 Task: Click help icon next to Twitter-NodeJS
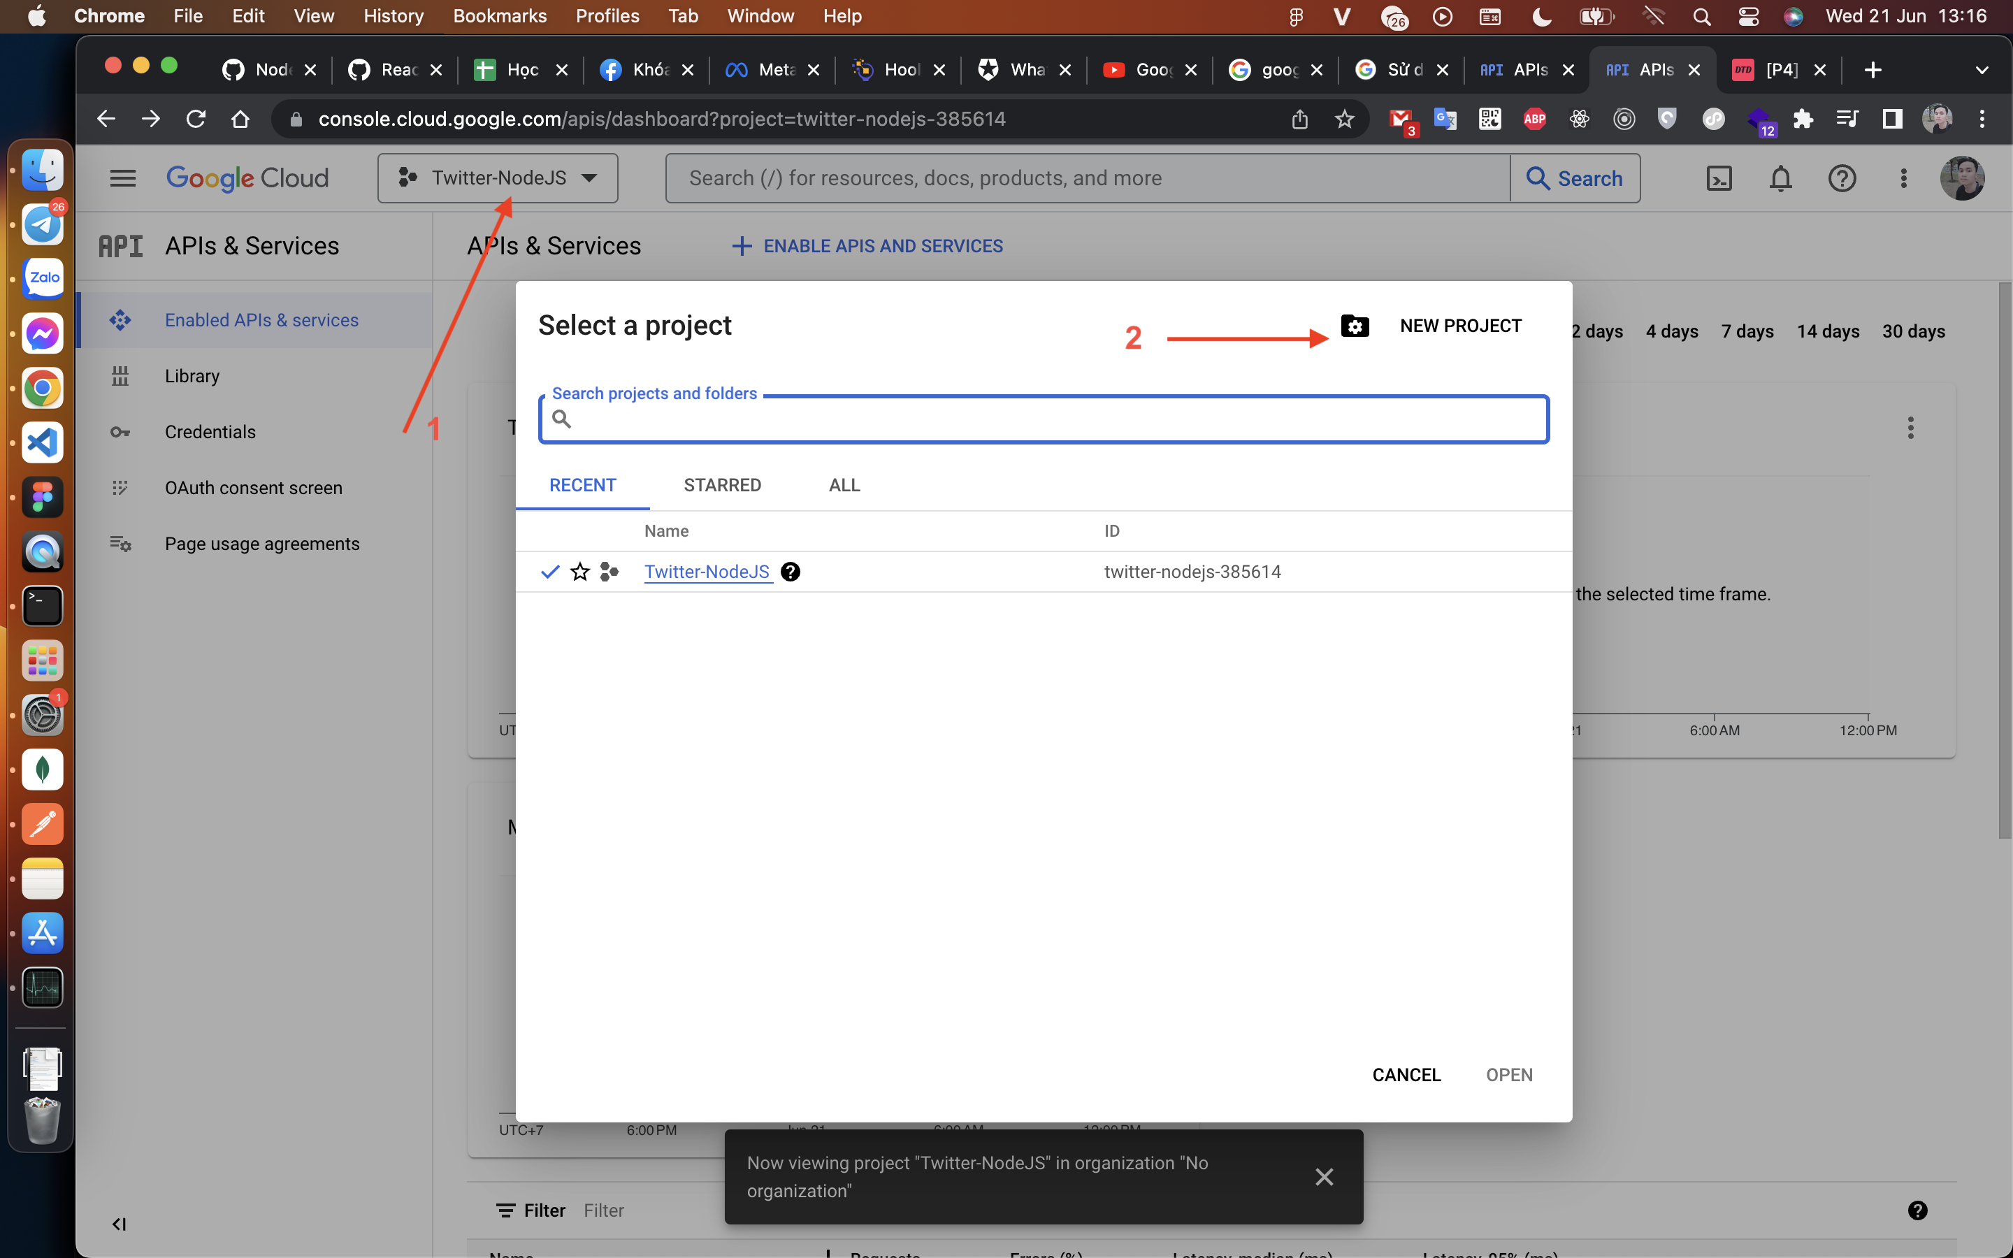791,572
